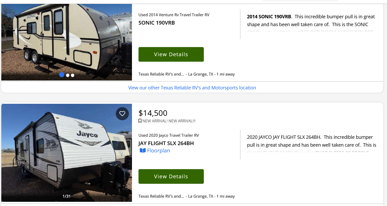Expand the truncated 2020 JAYCO JAY FLIGHT description

pos(311,145)
